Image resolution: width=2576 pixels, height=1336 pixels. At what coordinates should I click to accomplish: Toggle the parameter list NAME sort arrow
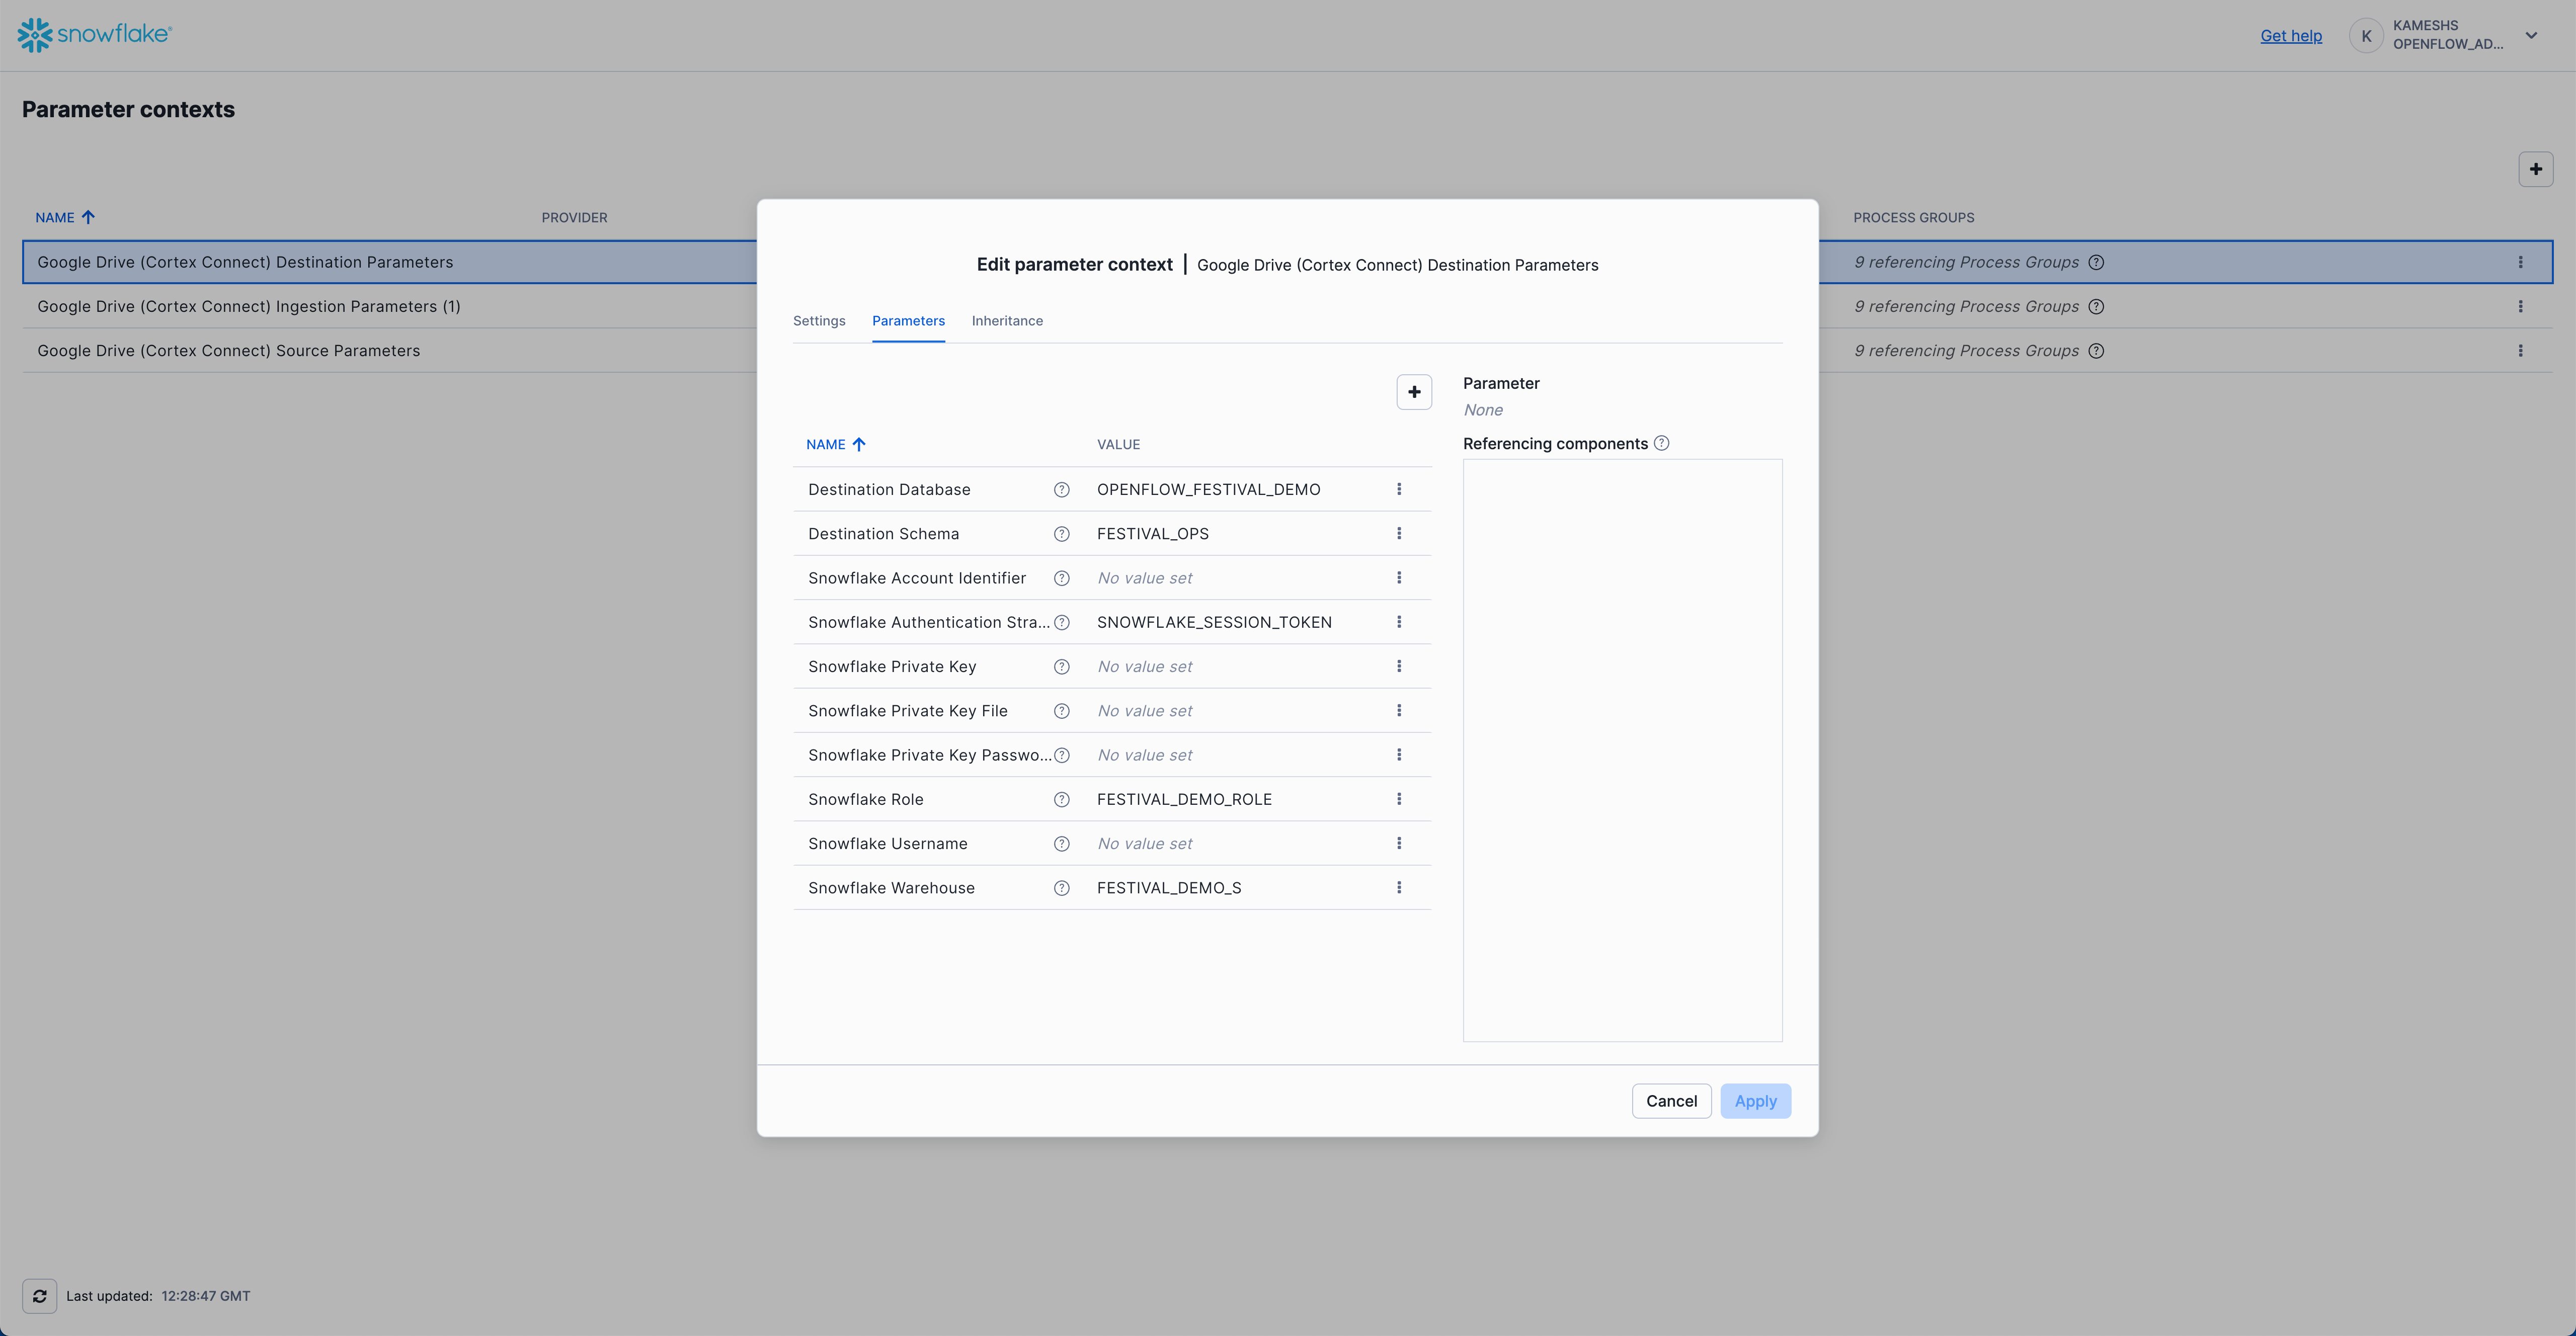pos(859,444)
